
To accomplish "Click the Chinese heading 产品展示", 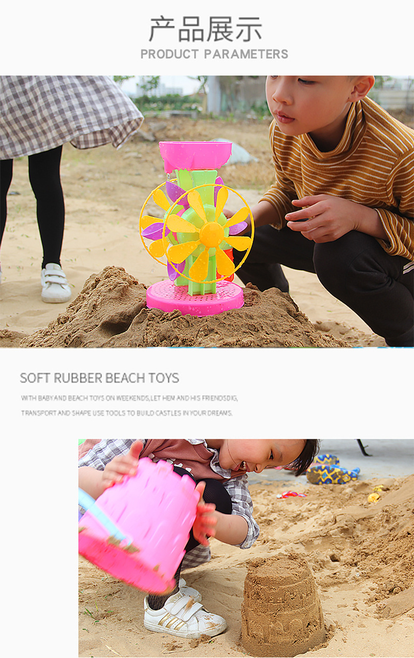I will (205, 29).
